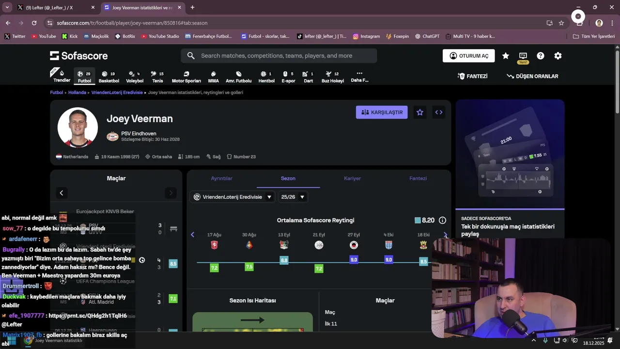Close the Joey Veerman browser tab

[x=180, y=8]
